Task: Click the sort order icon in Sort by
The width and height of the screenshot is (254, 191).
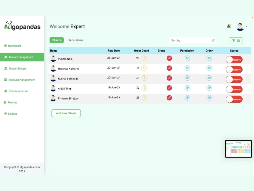Action: coord(213,40)
